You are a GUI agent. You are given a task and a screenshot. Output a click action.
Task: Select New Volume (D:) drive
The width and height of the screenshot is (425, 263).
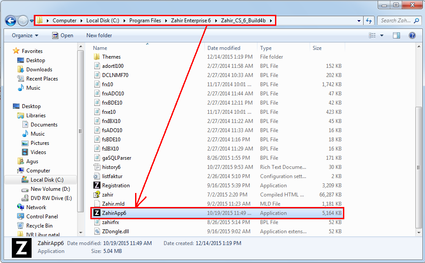pos(50,189)
